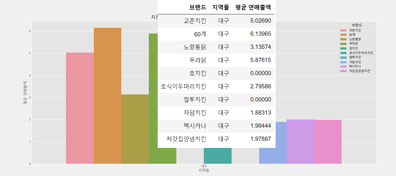Select the 처갓집양념치킨 cell in the table
The image size is (396, 176).
(186, 139)
